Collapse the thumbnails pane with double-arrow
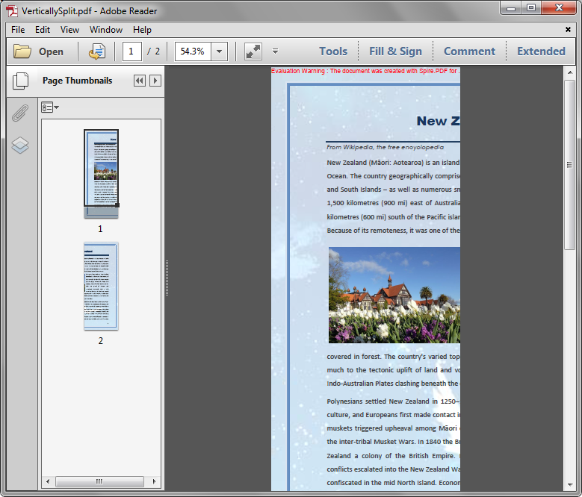582x497 pixels. point(139,81)
